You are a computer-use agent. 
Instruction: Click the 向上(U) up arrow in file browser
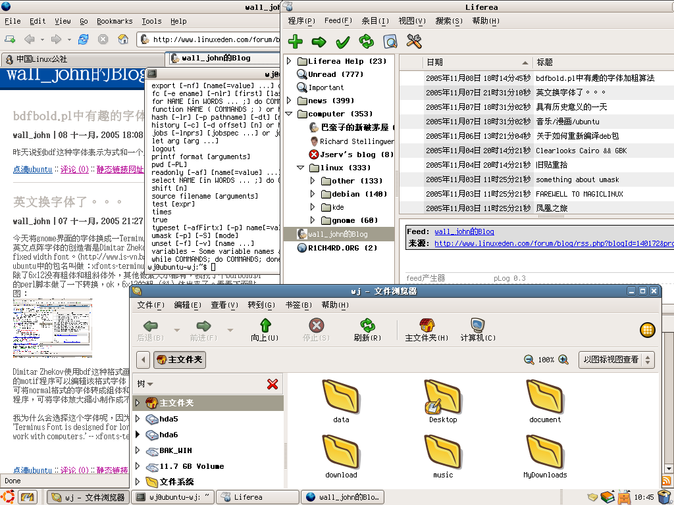point(265,329)
